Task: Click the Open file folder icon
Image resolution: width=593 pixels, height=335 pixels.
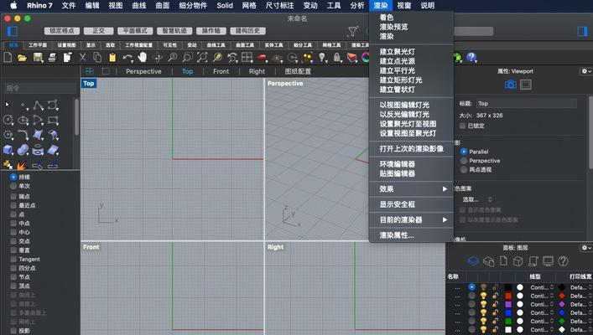Action: [x=22, y=58]
